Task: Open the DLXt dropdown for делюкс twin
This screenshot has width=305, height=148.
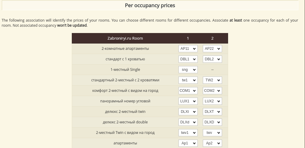Action: (188, 112)
